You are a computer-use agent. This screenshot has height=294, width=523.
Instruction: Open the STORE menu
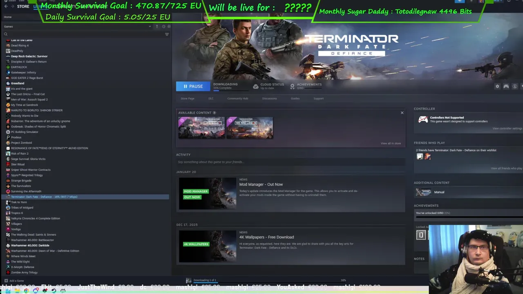[x=23, y=6]
